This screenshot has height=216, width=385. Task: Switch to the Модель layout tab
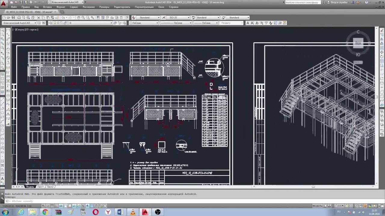[x=30, y=187]
